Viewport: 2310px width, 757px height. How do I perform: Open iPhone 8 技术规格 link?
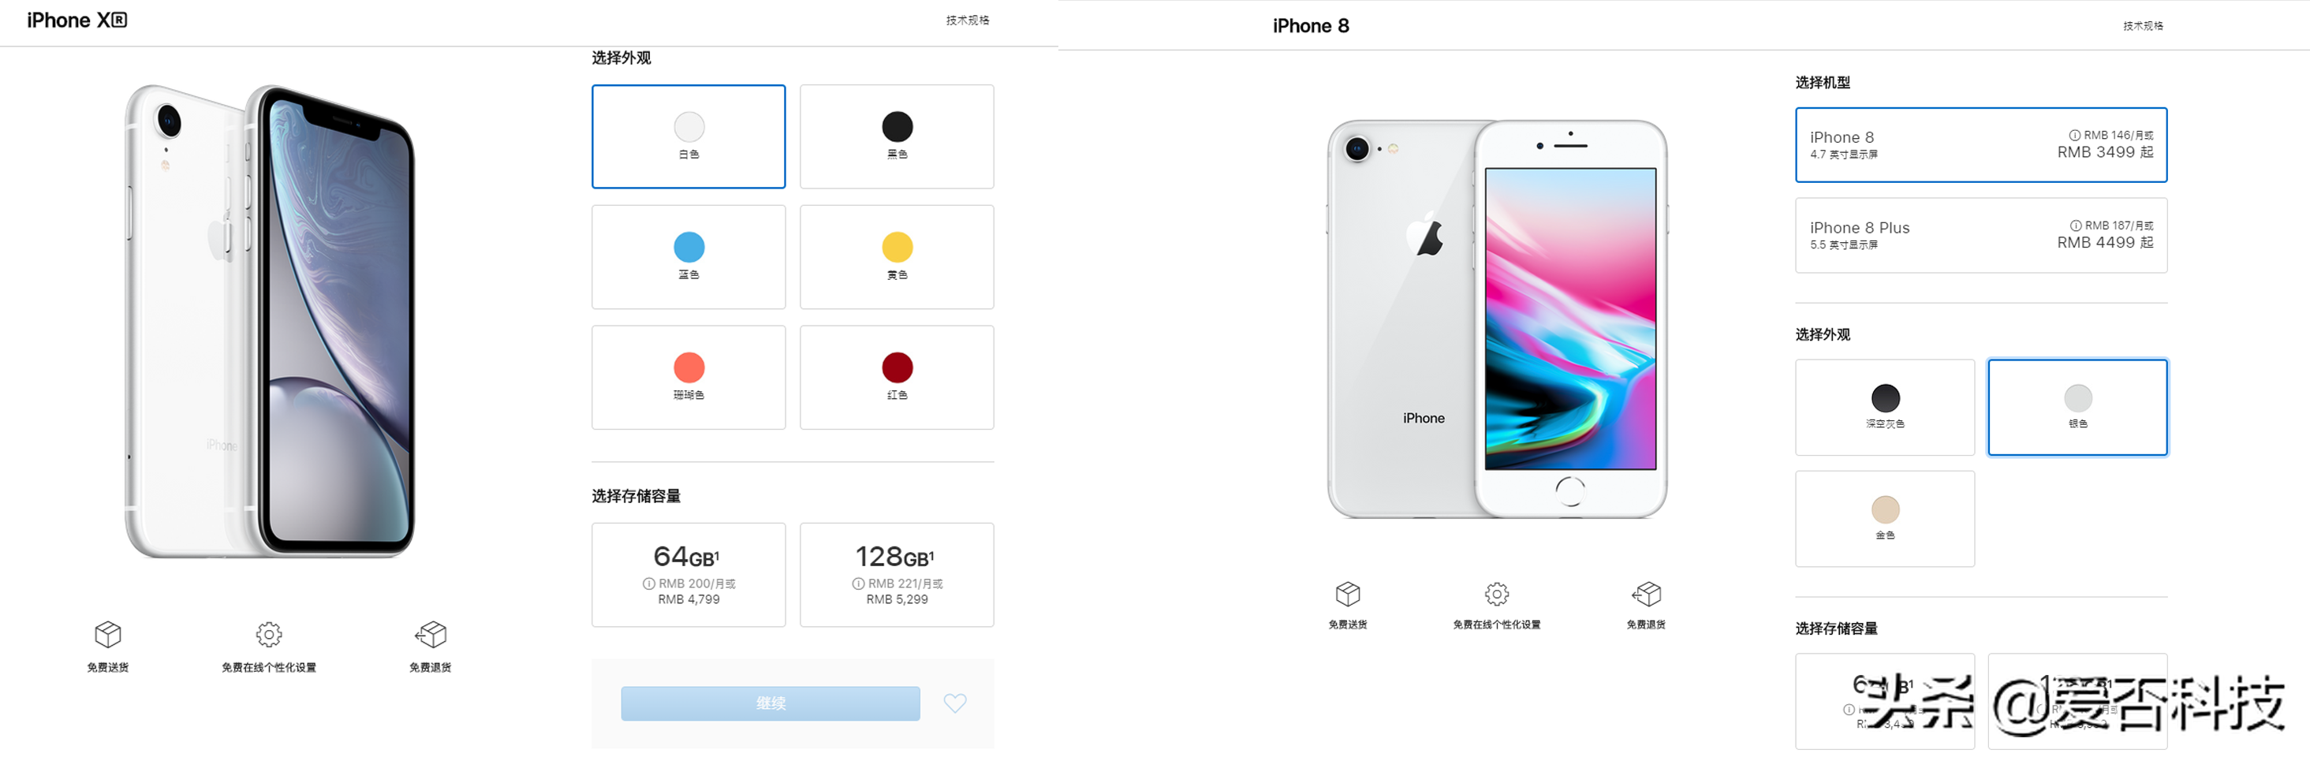coord(2144,25)
